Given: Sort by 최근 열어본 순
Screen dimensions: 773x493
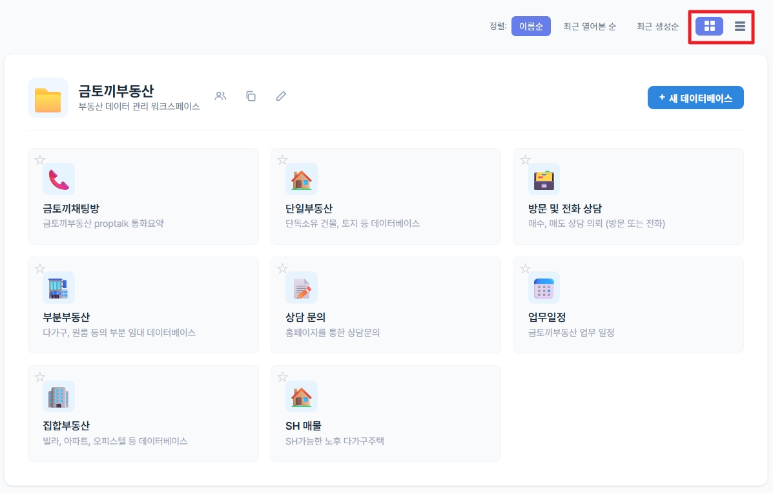Looking at the screenshot, I should 590,26.
